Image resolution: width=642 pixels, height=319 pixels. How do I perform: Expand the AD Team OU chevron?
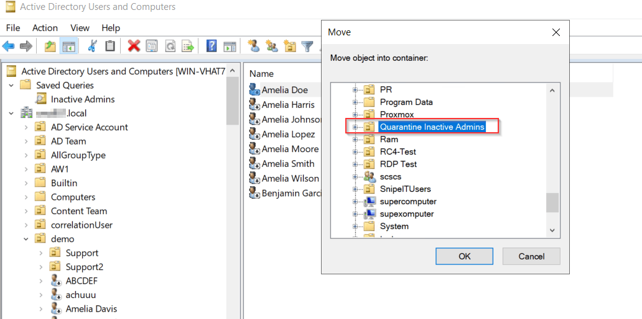tap(26, 142)
